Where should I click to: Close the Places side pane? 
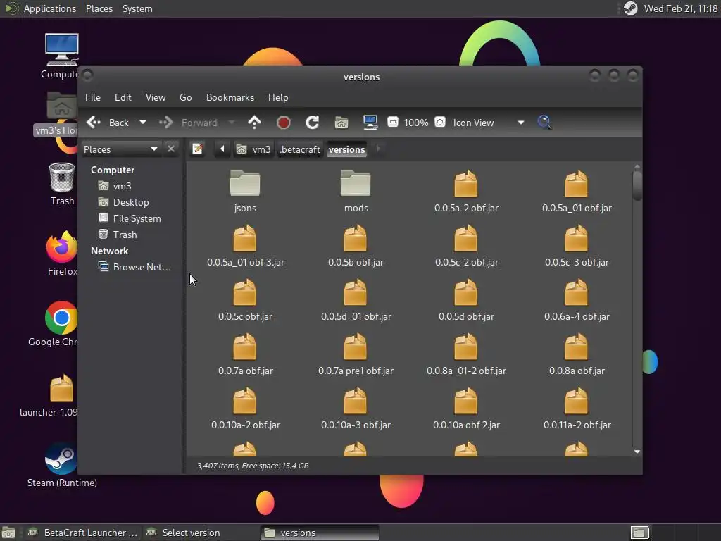[x=171, y=149]
